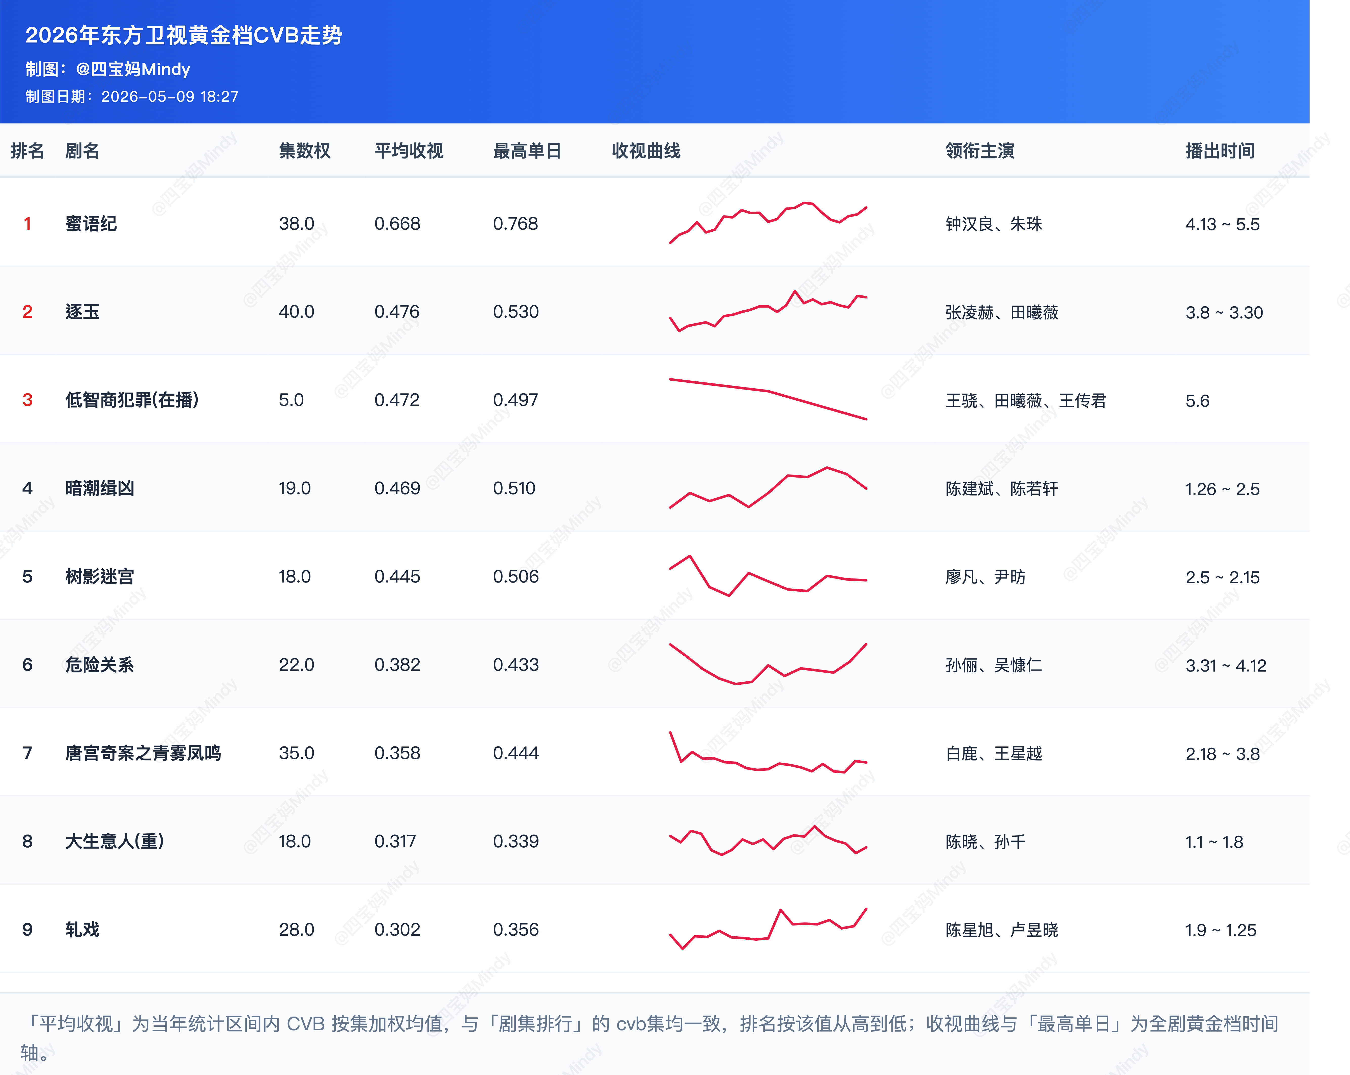The height and width of the screenshot is (1075, 1350).
Task: Click air dates 4.13 ~ 5.5
Action: coord(1222,224)
